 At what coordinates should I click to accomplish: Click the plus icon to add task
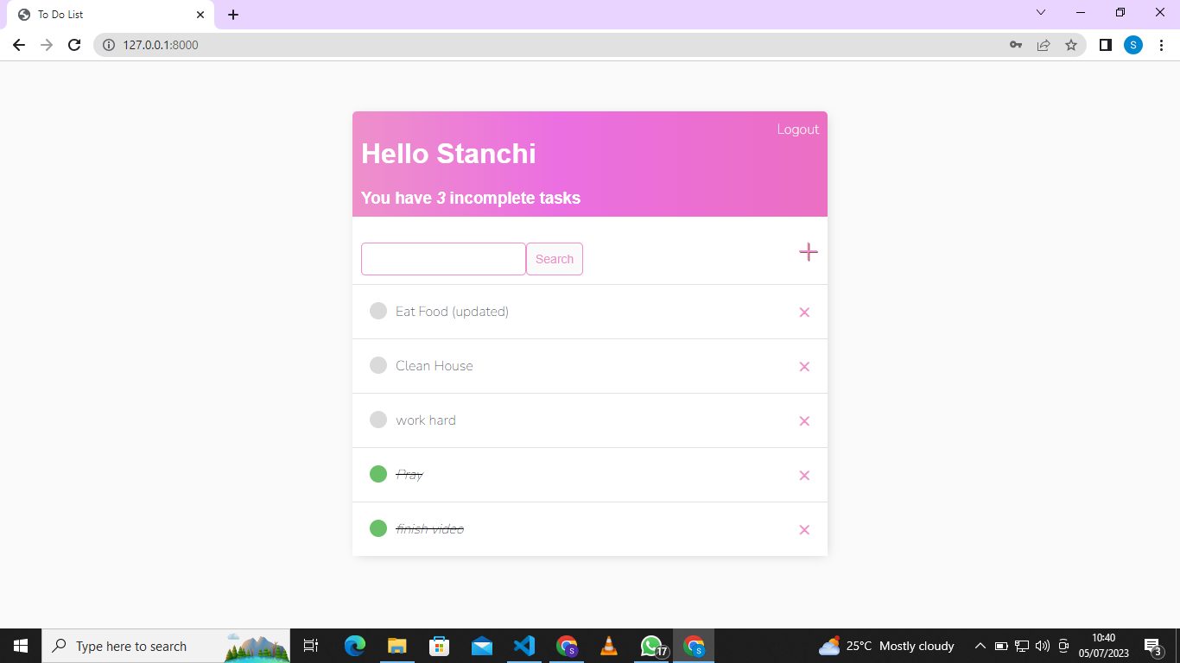click(x=808, y=252)
